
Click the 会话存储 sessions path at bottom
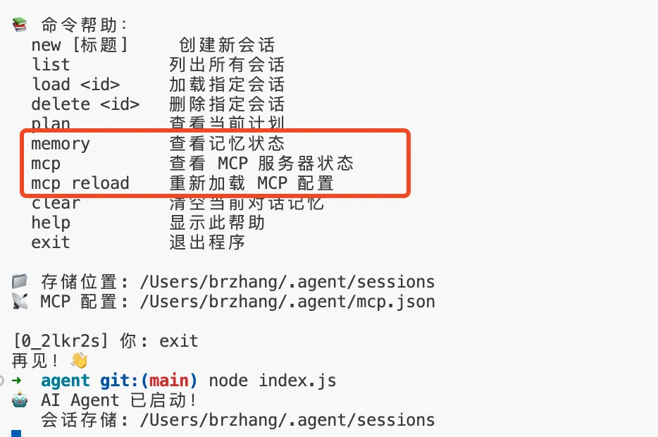point(287,420)
